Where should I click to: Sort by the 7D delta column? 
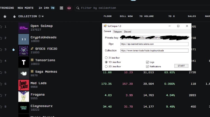[171, 16]
